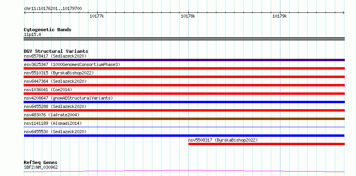356x176 pixels.
Task: Click the red nsv1036041 variant bar
Action: pos(184,94)
